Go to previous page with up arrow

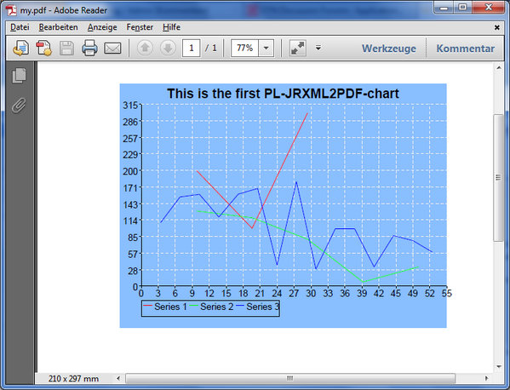[x=145, y=49]
